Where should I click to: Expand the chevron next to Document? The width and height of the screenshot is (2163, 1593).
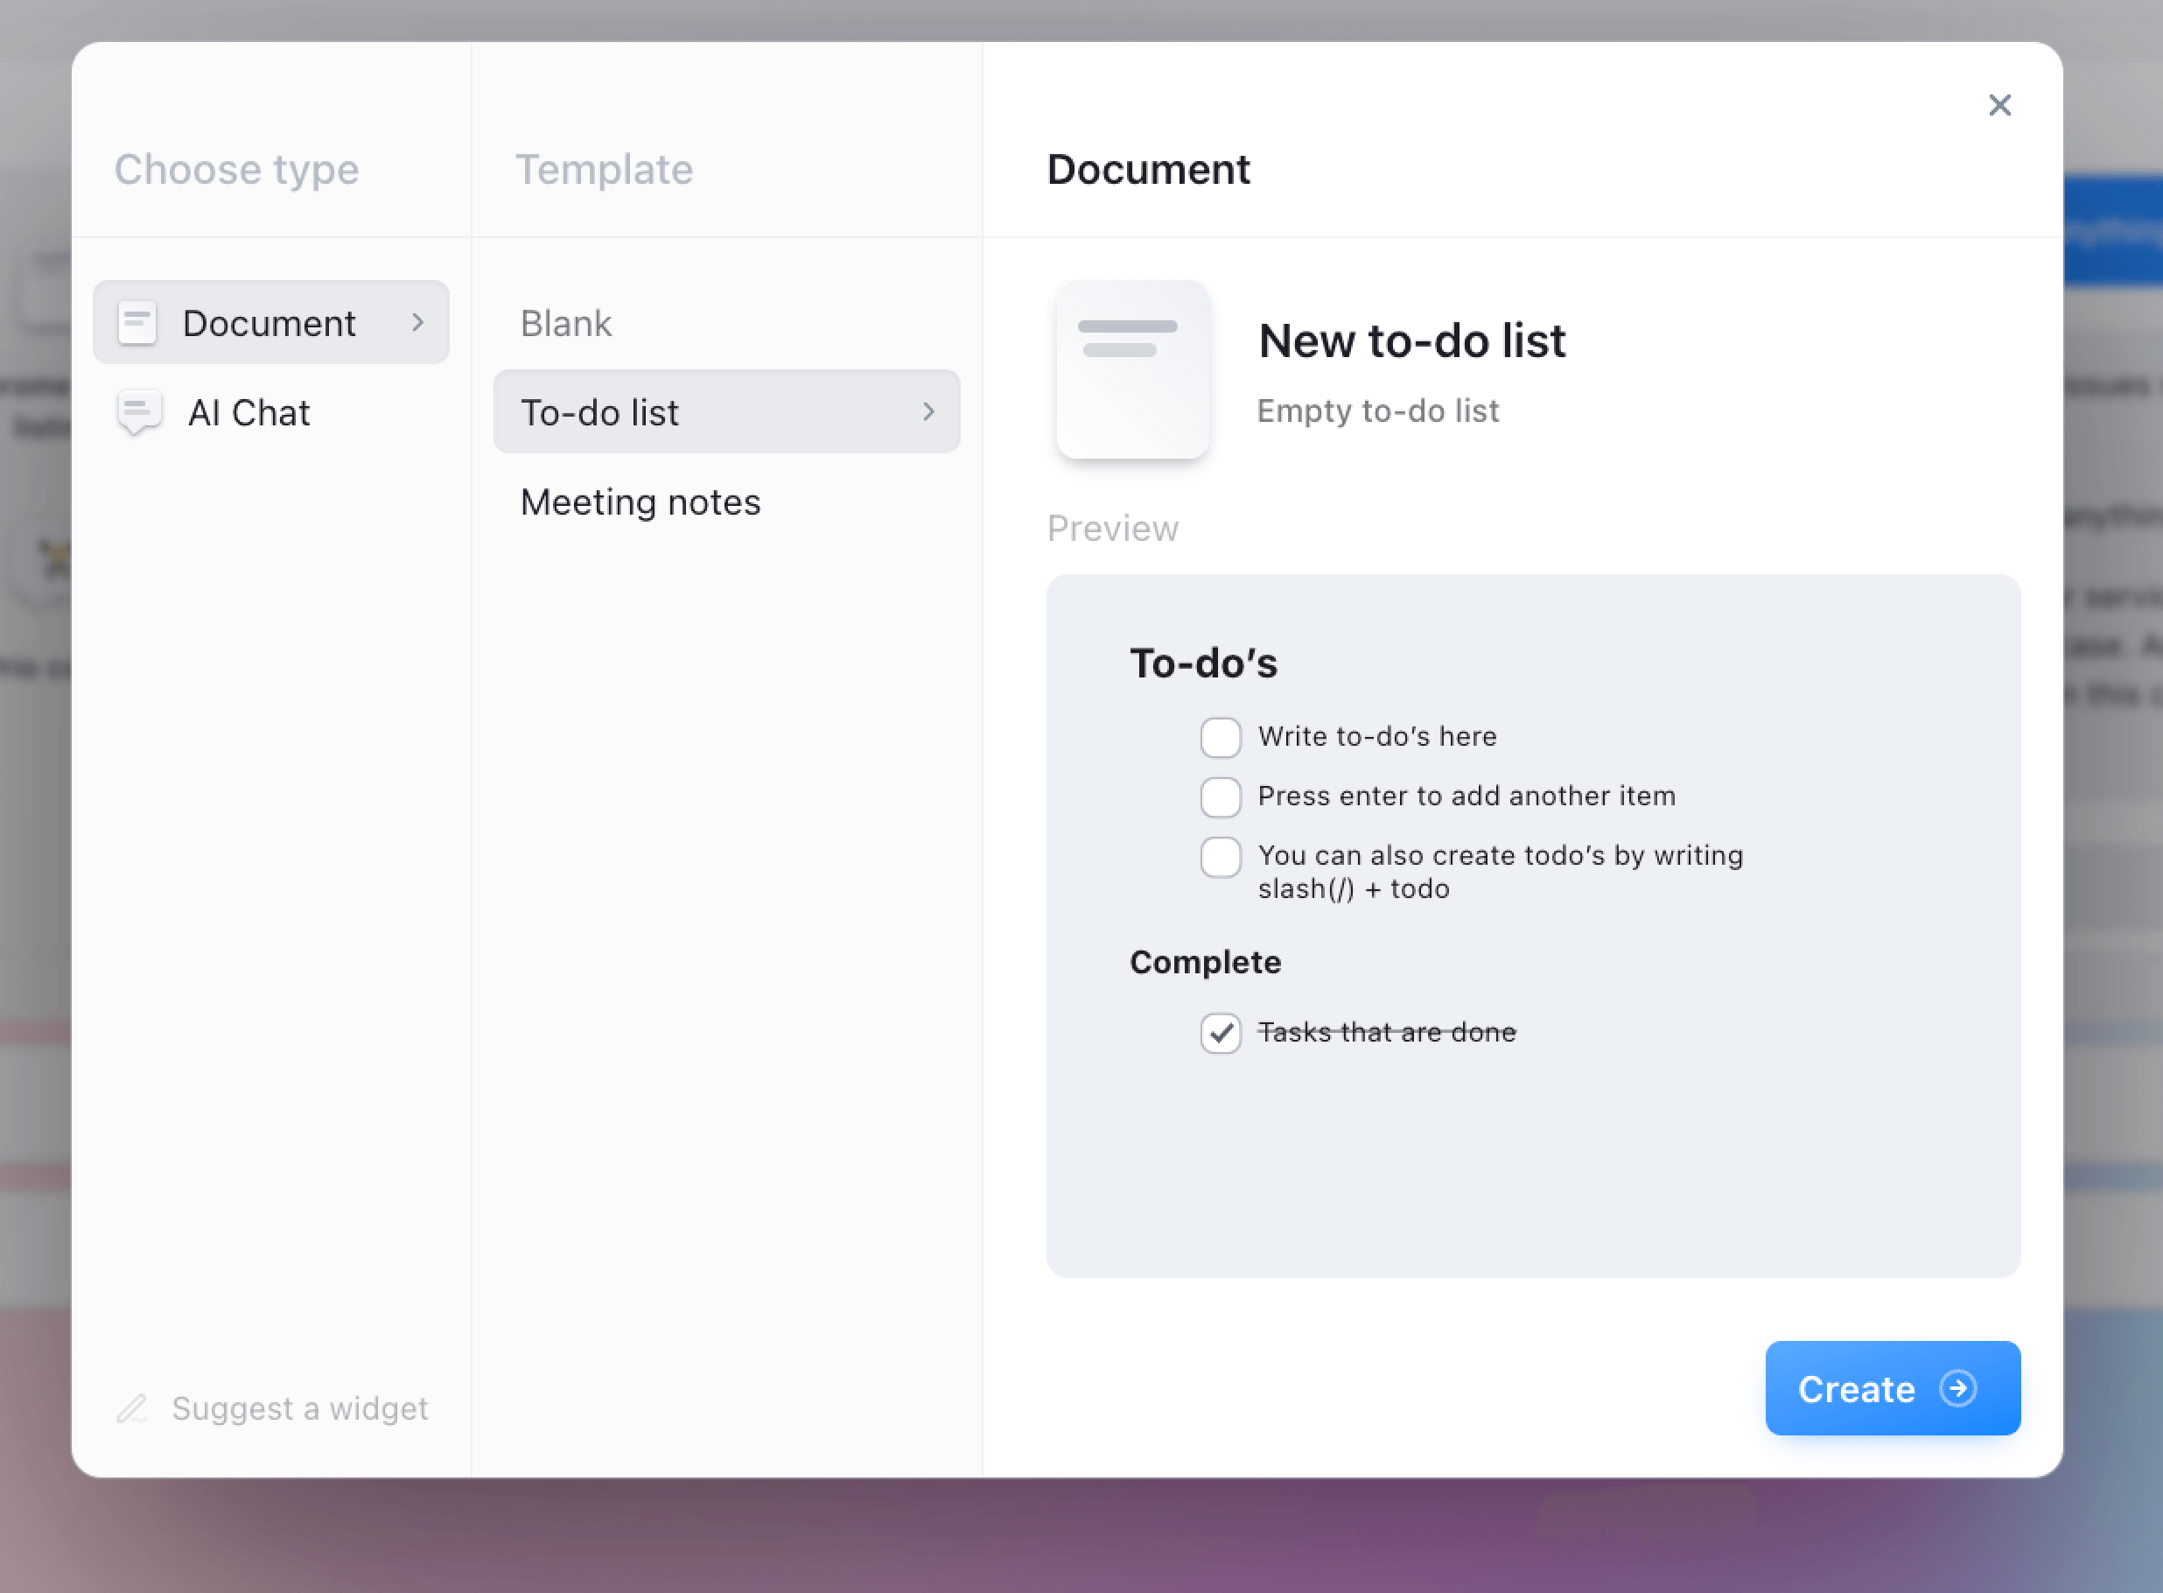pyautogui.click(x=417, y=322)
